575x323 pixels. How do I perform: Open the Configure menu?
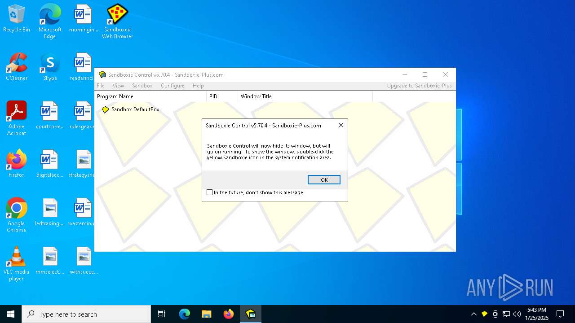click(172, 86)
